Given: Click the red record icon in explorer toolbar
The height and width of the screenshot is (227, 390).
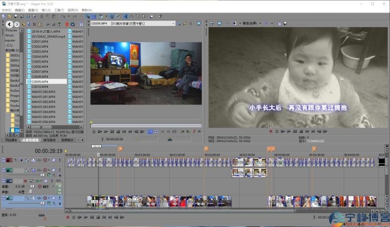Looking at the screenshot, I should pyautogui.click(x=67, y=24).
